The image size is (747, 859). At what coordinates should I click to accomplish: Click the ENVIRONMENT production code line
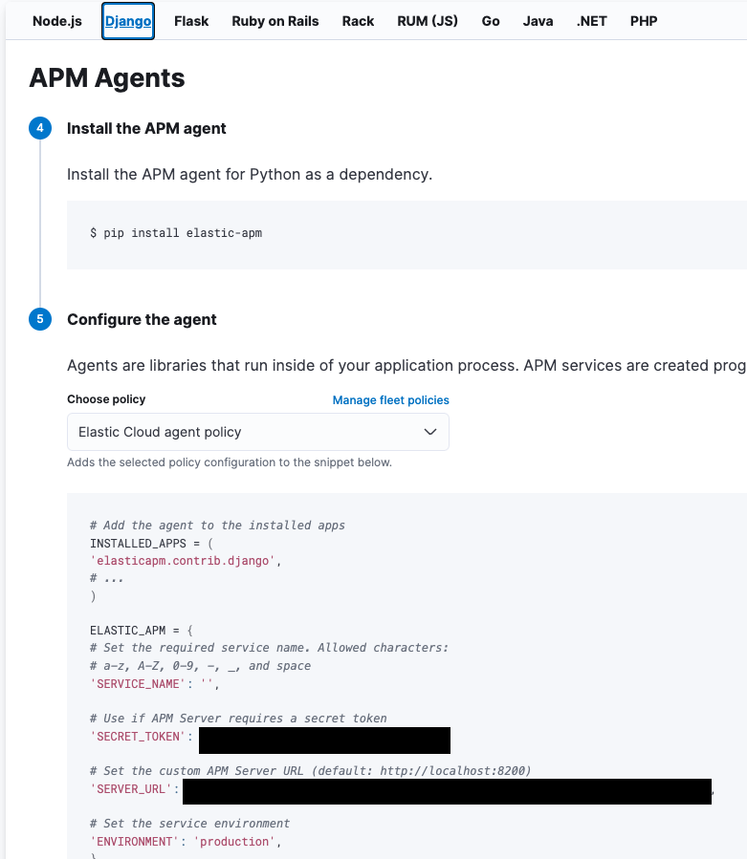tap(186, 842)
